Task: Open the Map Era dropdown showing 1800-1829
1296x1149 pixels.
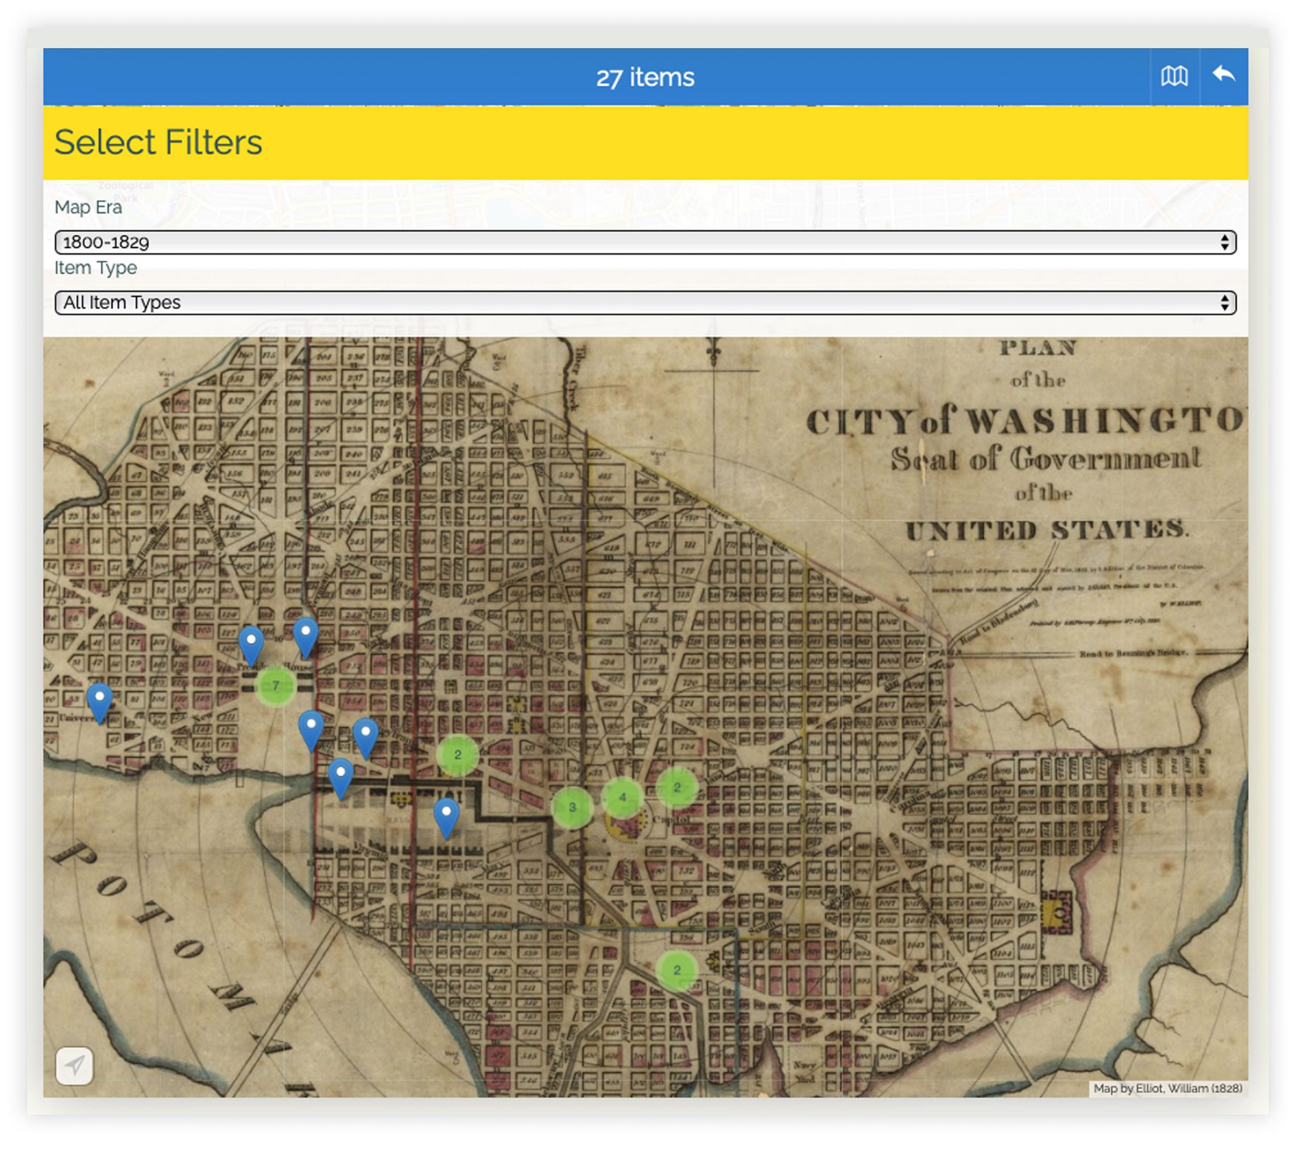Action: (x=645, y=242)
